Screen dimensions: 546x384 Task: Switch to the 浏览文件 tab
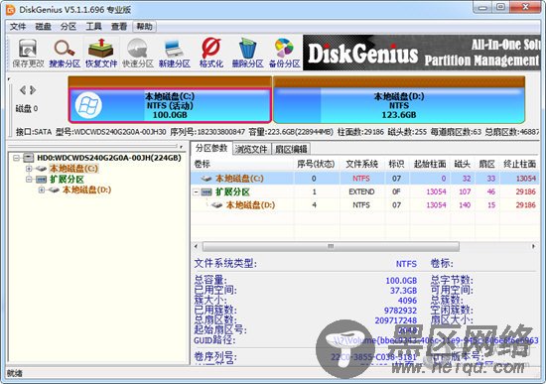[251, 149]
